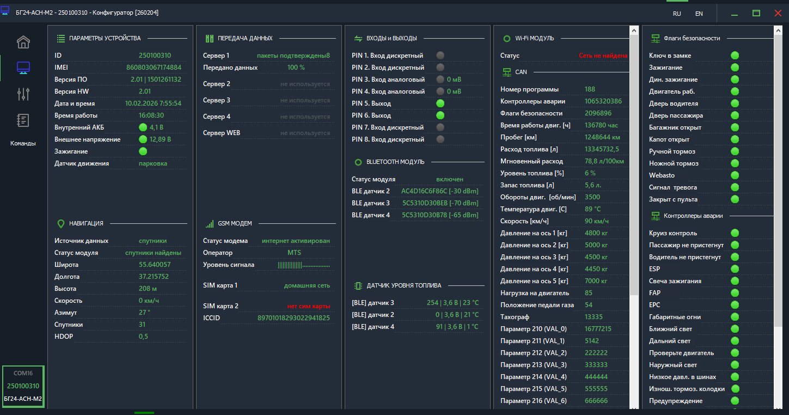Click the arrows icon beside ВХОДЫ И ВЫХОДЫ

(x=358, y=39)
